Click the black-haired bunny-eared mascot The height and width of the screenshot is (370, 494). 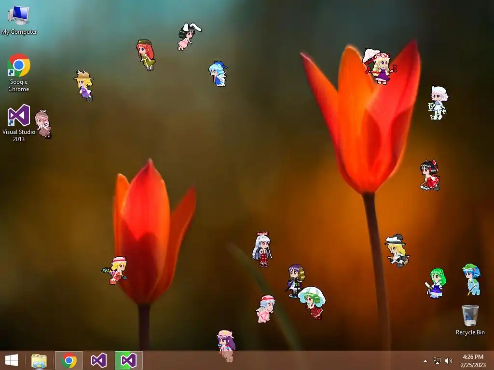pos(189,36)
